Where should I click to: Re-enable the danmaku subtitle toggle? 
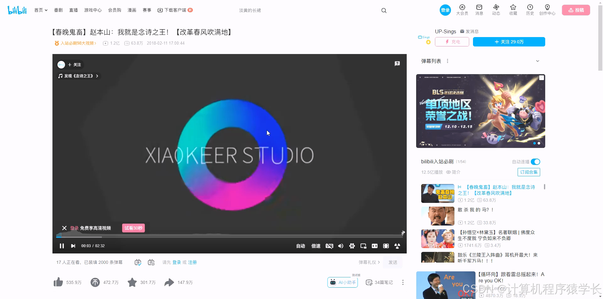pos(329,246)
